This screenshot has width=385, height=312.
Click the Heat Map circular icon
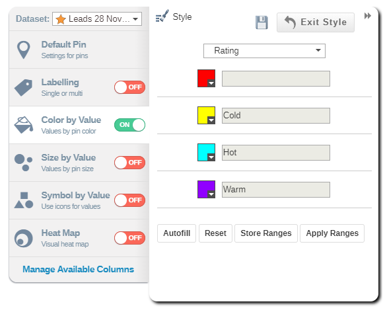tap(24, 238)
